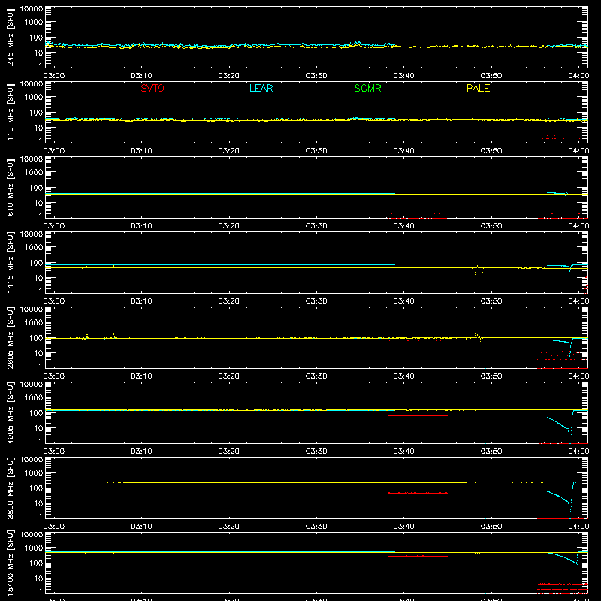Click 03:00 tick label below 245 MHz panel
The image size is (601, 601).
53,76
